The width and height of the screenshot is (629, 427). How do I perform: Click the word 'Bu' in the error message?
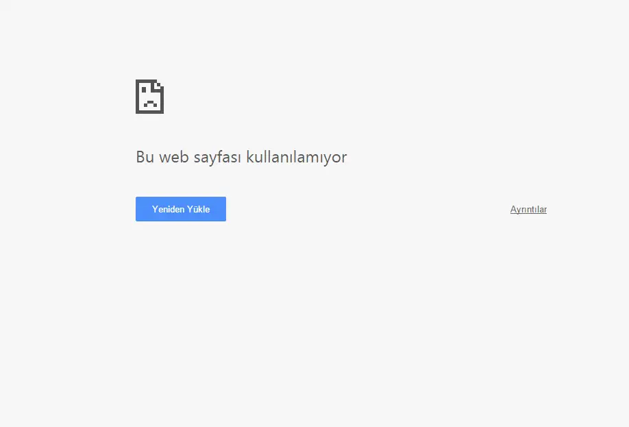coord(145,157)
